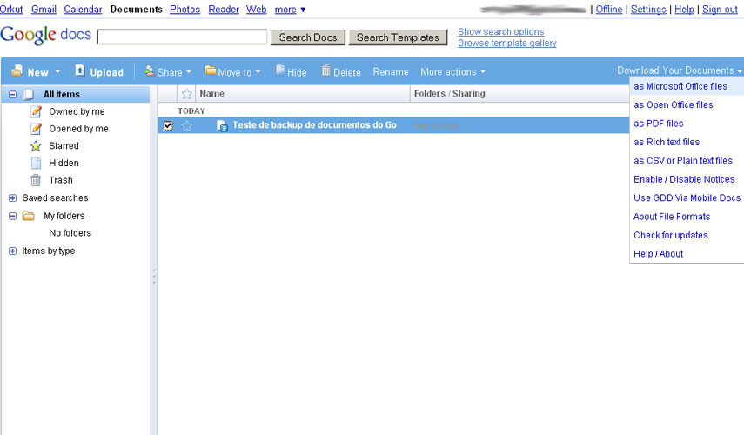This screenshot has height=435, width=744.
Task: Expand the Items by type section
Action: (13, 251)
